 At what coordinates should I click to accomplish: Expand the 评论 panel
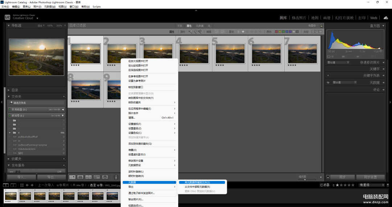click(x=383, y=90)
